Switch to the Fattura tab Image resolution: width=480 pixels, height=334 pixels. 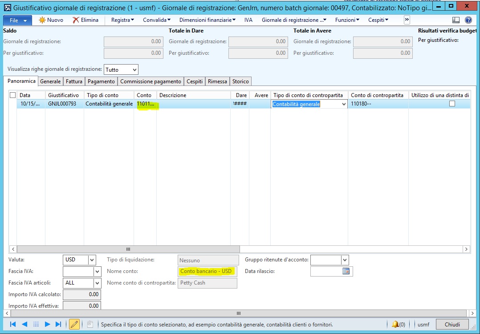(x=74, y=81)
